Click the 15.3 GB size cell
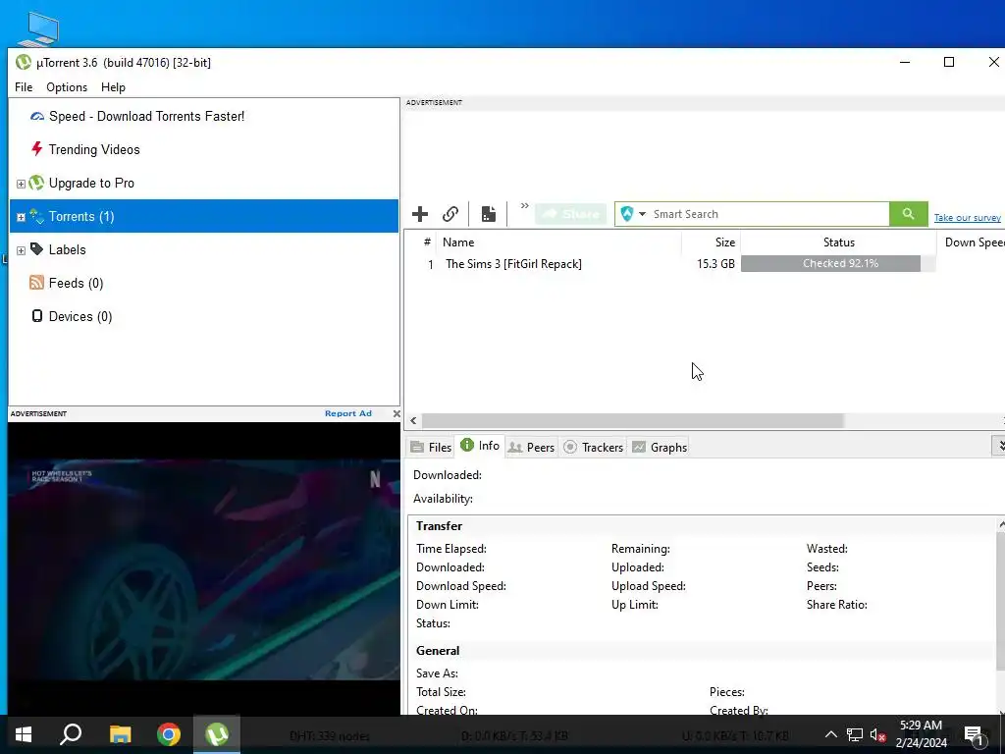The width and height of the screenshot is (1005, 754). pyautogui.click(x=715, y=264)
